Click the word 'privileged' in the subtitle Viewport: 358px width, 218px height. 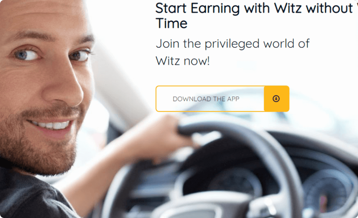pos(232,44)
